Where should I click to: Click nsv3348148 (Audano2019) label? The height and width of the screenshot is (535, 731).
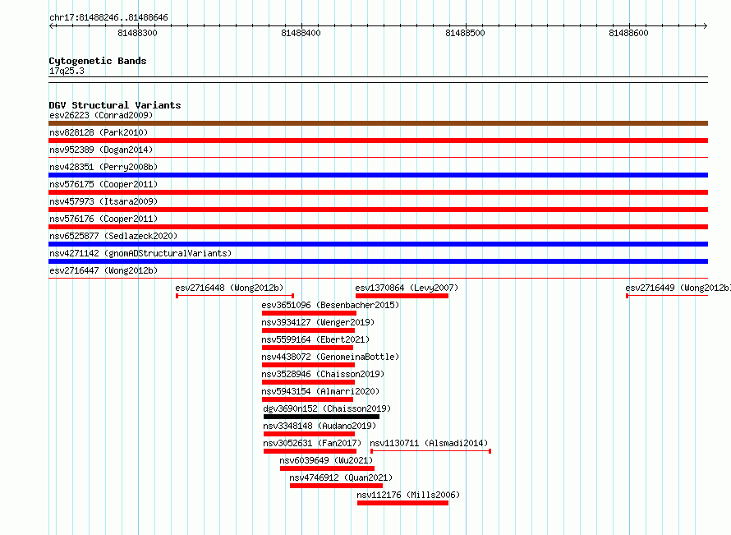pos(320,426)
